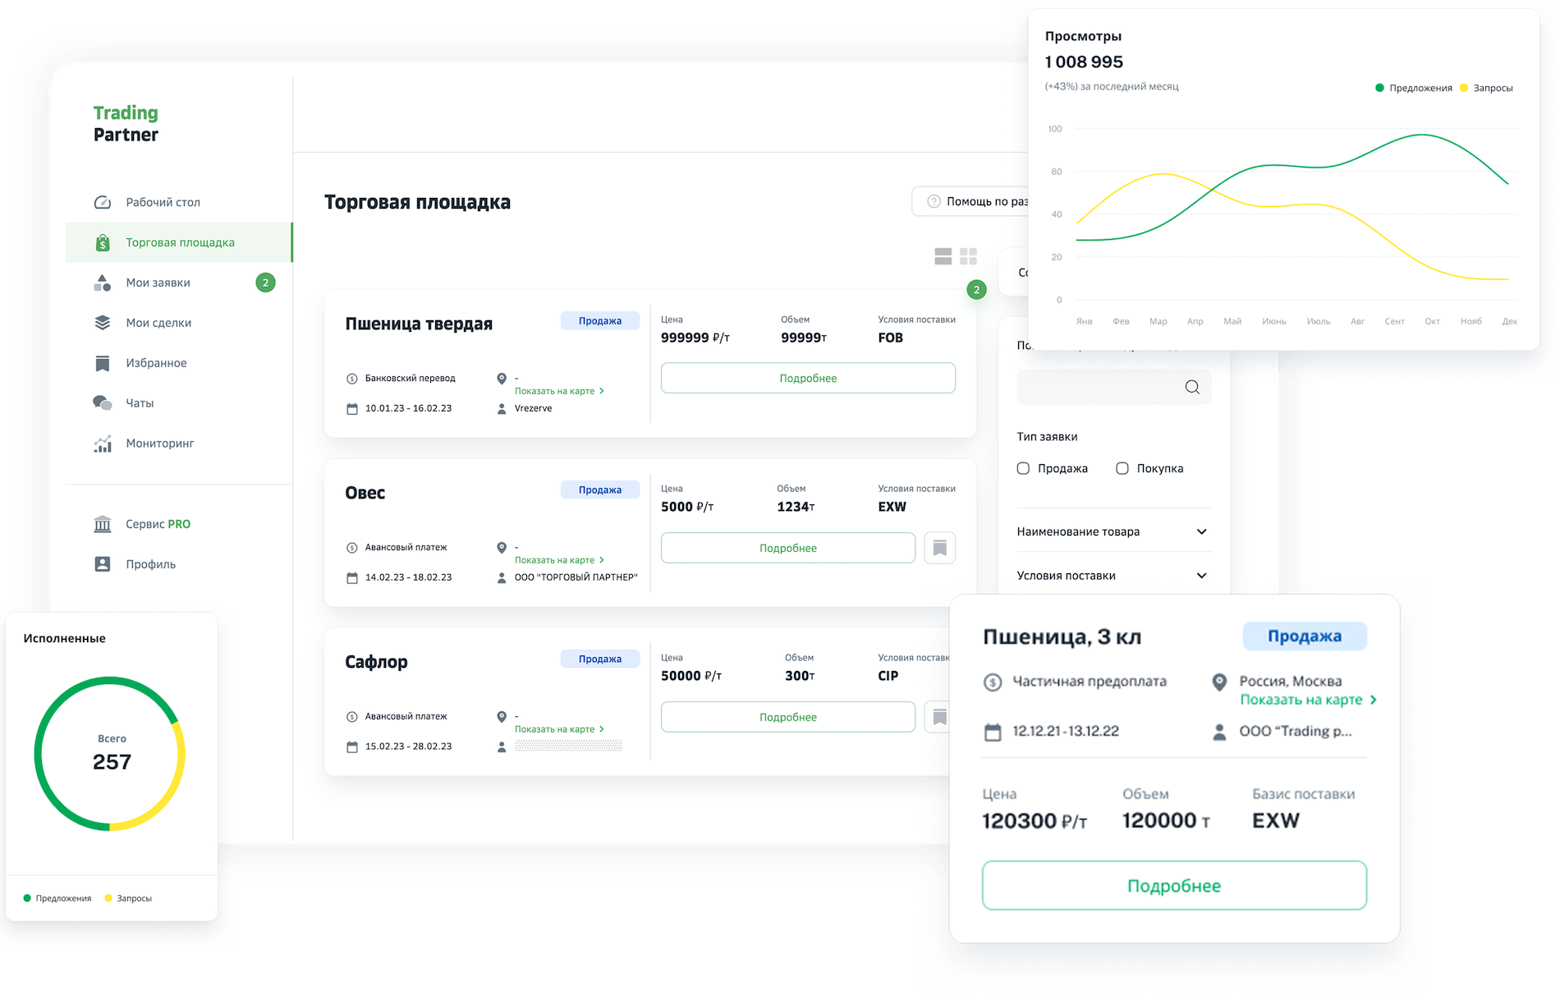Click the Мои заявки shapes icon
Screen dimensions: 1560x993
(103, 283)
